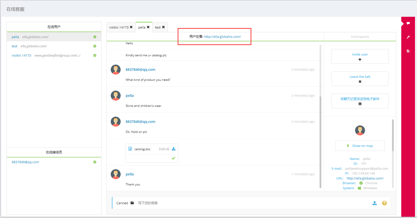Click Show on map button
417x218 pixels.
pos(360,146)
